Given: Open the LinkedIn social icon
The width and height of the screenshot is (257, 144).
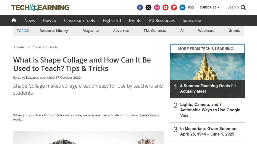Looking at the screenshot, I should (182, 7).
